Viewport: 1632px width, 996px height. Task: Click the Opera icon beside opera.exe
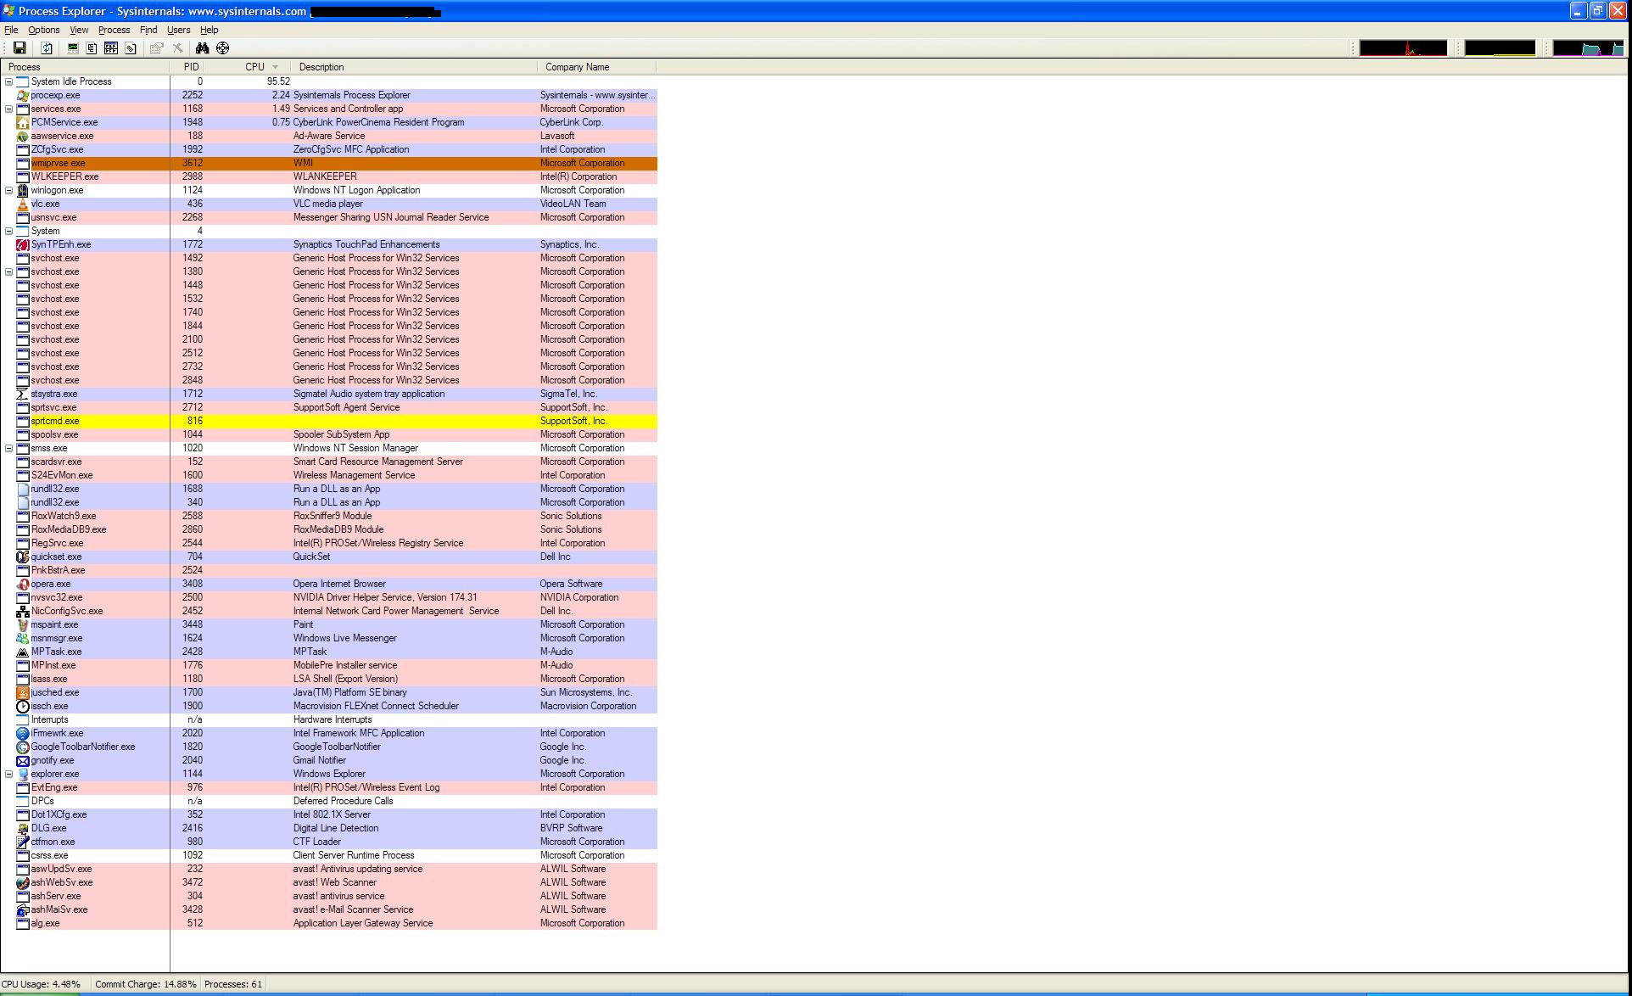23,584
